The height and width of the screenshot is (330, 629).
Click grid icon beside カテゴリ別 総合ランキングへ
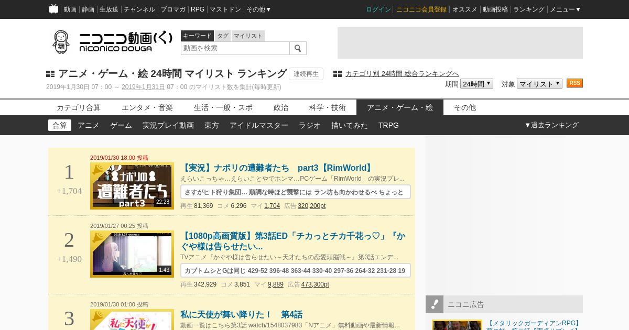coord(338,74)
